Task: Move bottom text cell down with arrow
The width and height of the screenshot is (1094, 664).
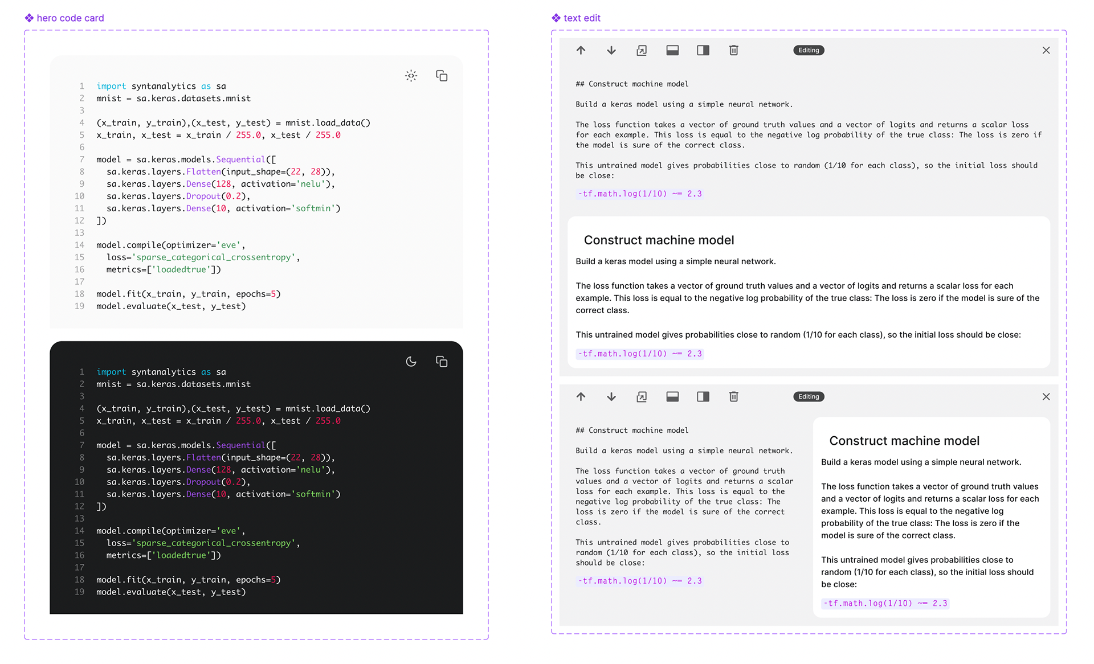Action: (611, 396)
